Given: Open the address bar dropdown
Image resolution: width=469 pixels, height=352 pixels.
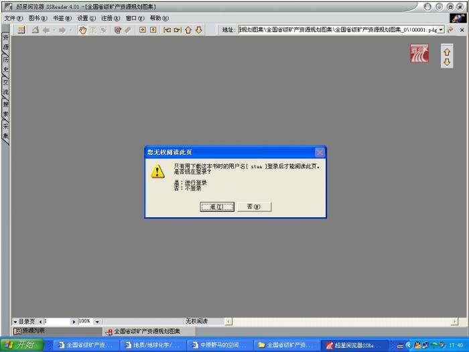Looking at the screenshot, I should click(x=441, y=30).
